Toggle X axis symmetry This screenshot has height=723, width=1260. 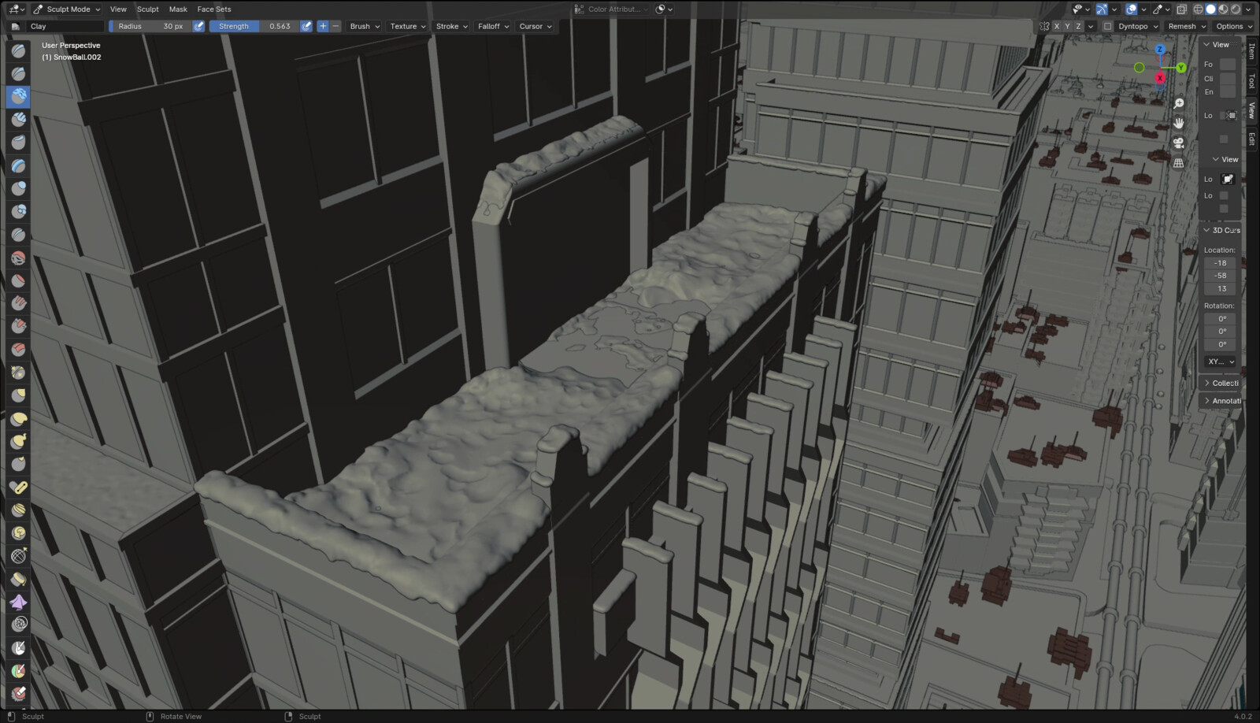click(x=1057, y=26)
